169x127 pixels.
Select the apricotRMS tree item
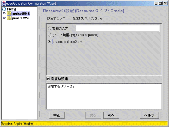pyautogui.click(x=21, y=14)
